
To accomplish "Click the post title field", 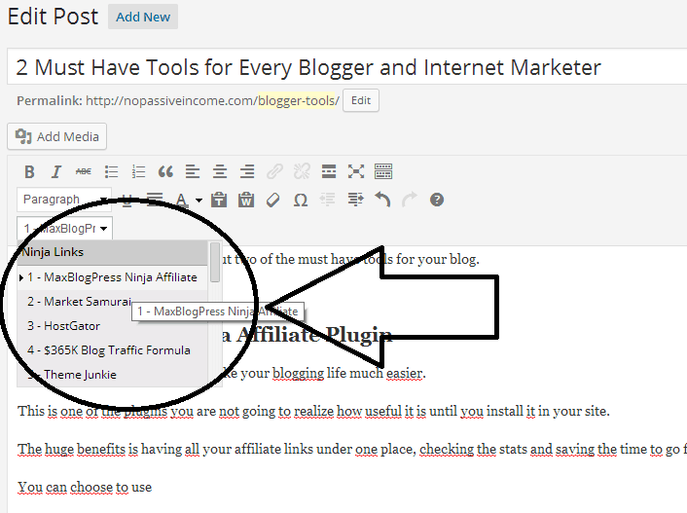I will pos(347,67).
